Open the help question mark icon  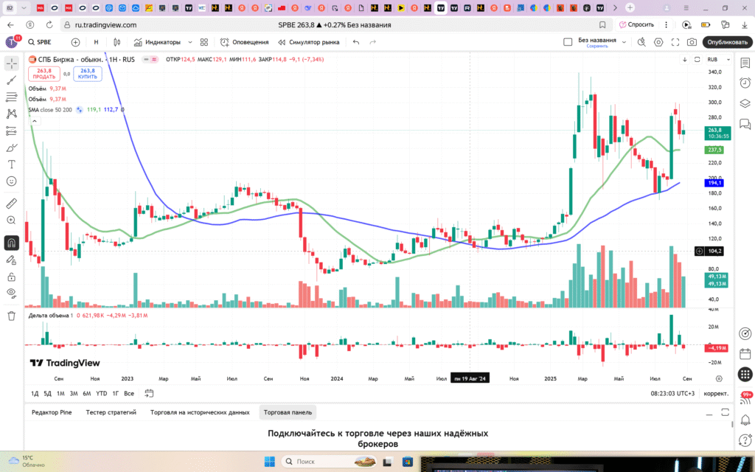pyautogui.click(x=745, y=440)
